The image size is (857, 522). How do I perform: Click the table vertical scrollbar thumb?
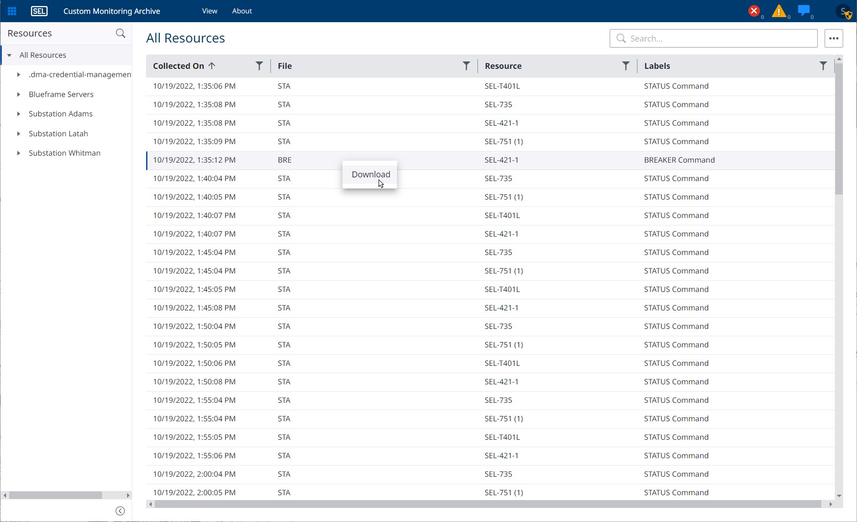click(x=839, y=129)
